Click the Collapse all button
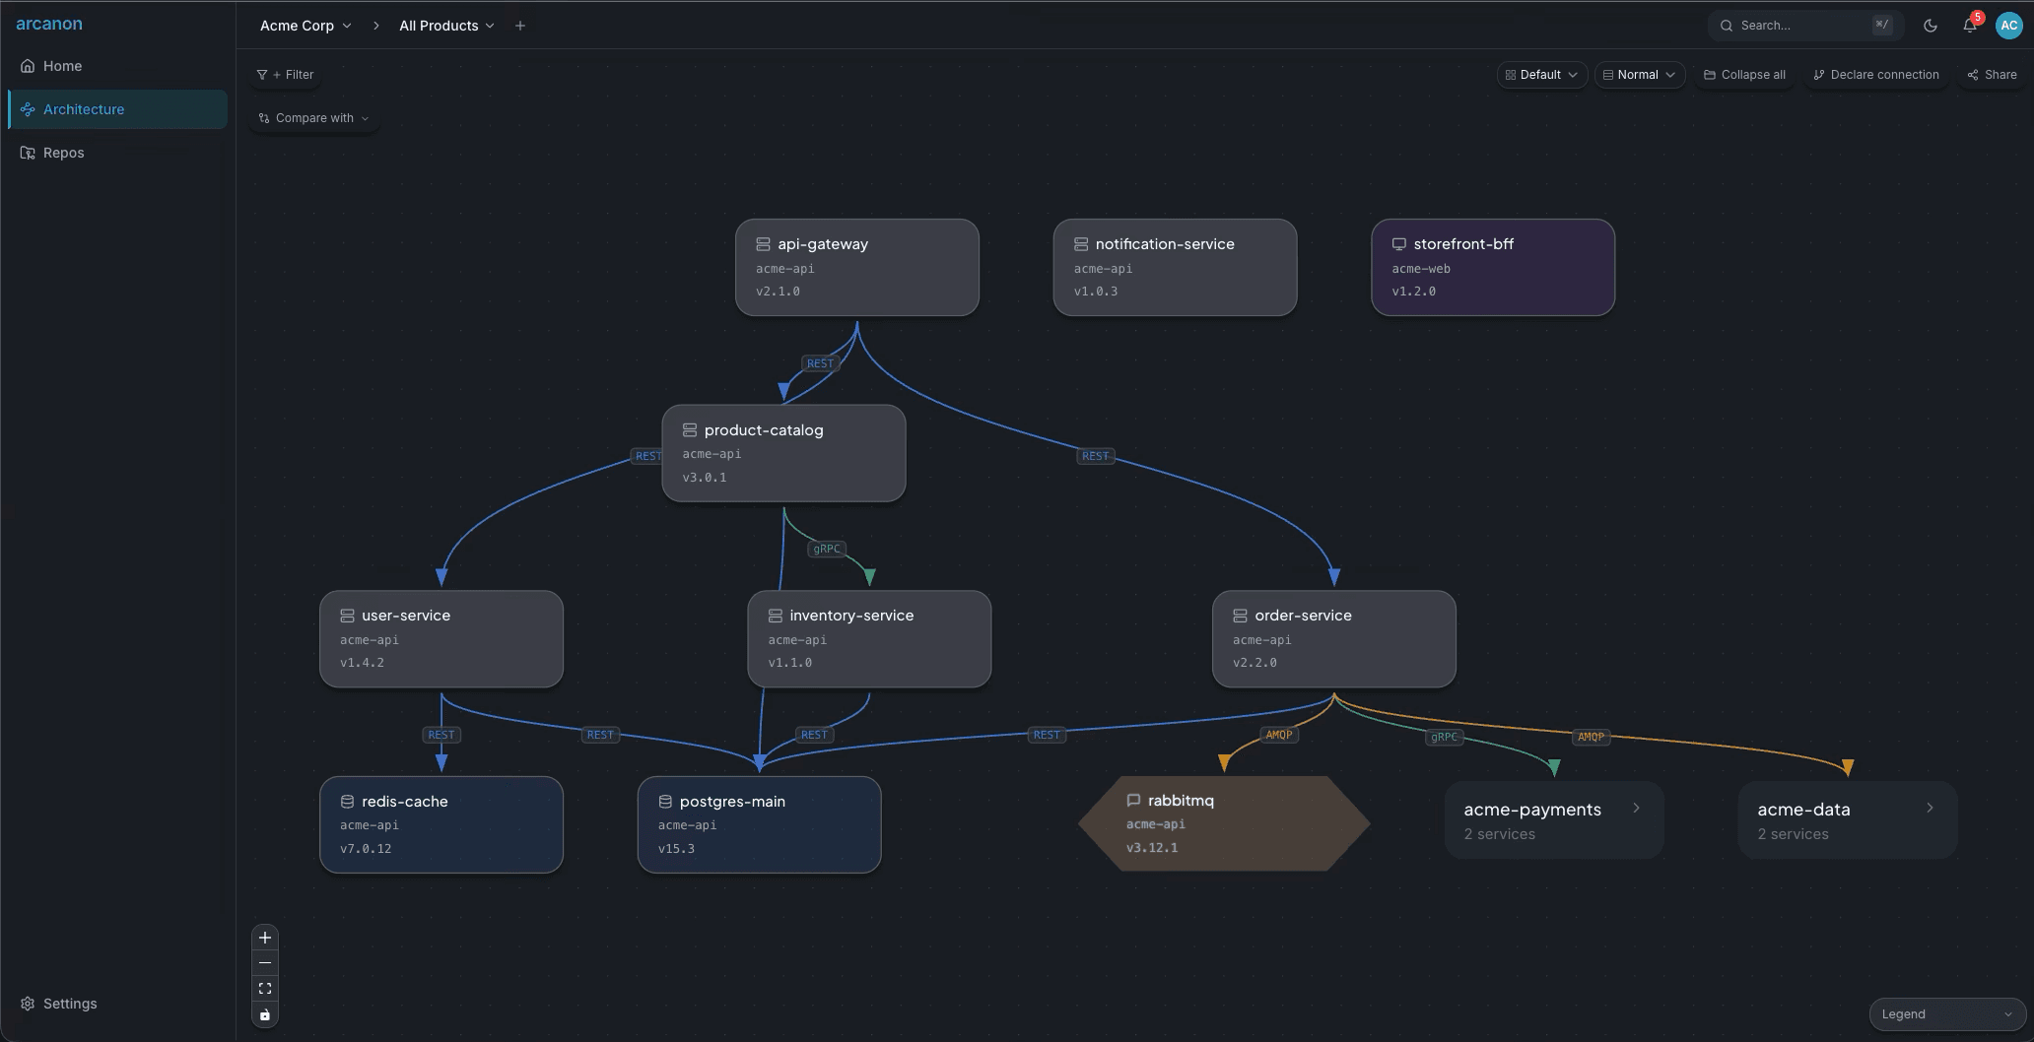 tap(1743, 74)
